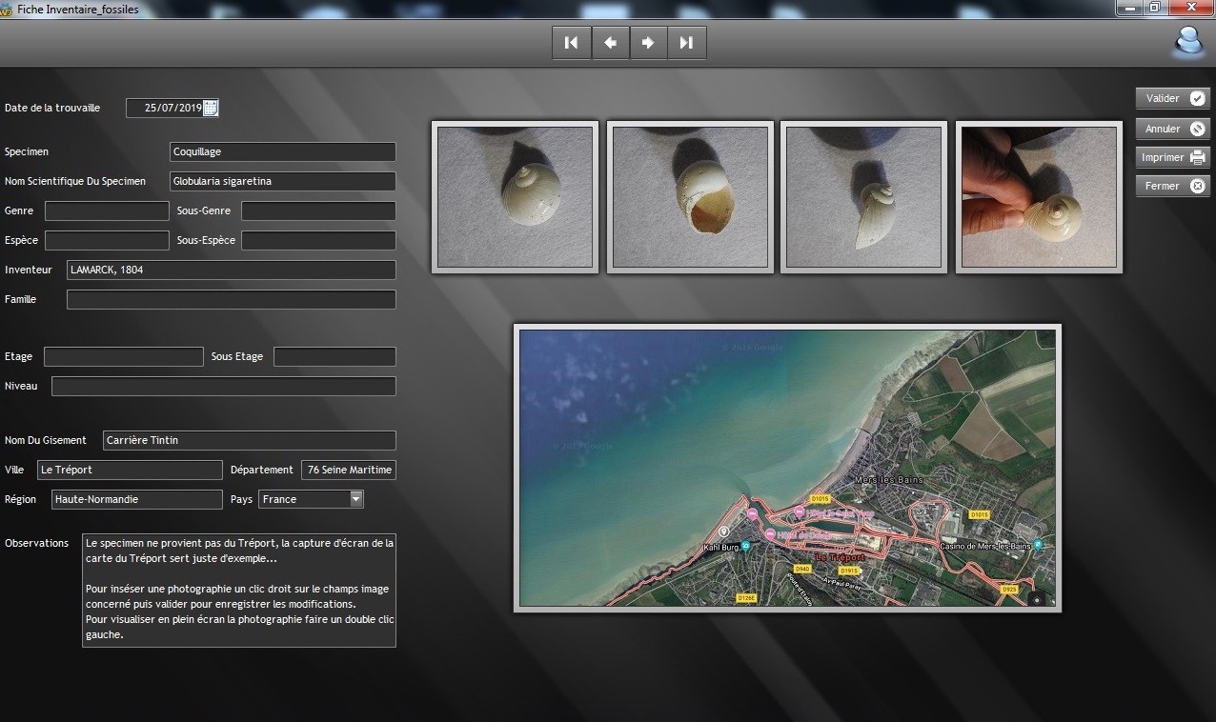Select the side view shell thumbnail

pos(864,197)
